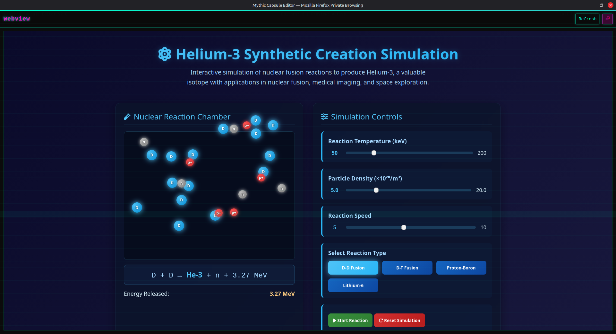
Task: Click a neutron particle near the chamber center
Action: (243, 194)
